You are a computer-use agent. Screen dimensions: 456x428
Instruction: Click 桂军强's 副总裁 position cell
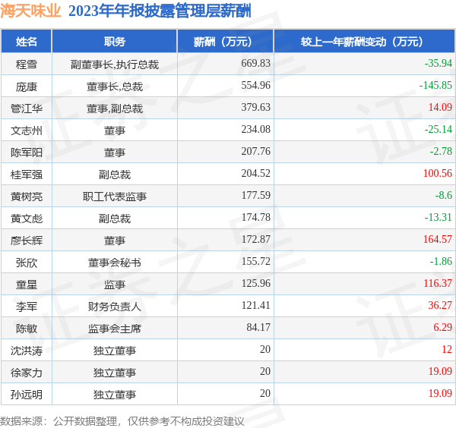(x=115, y=175)
